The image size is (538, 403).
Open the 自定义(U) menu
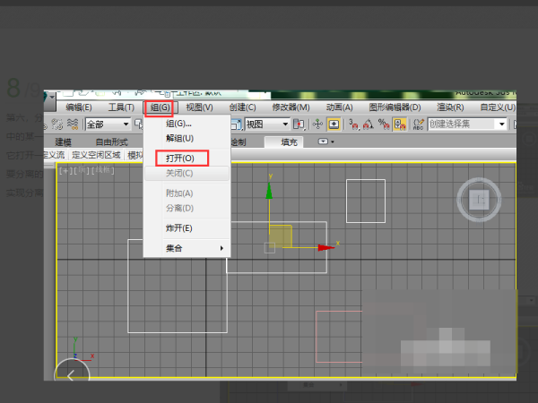[x=498, y=107]
